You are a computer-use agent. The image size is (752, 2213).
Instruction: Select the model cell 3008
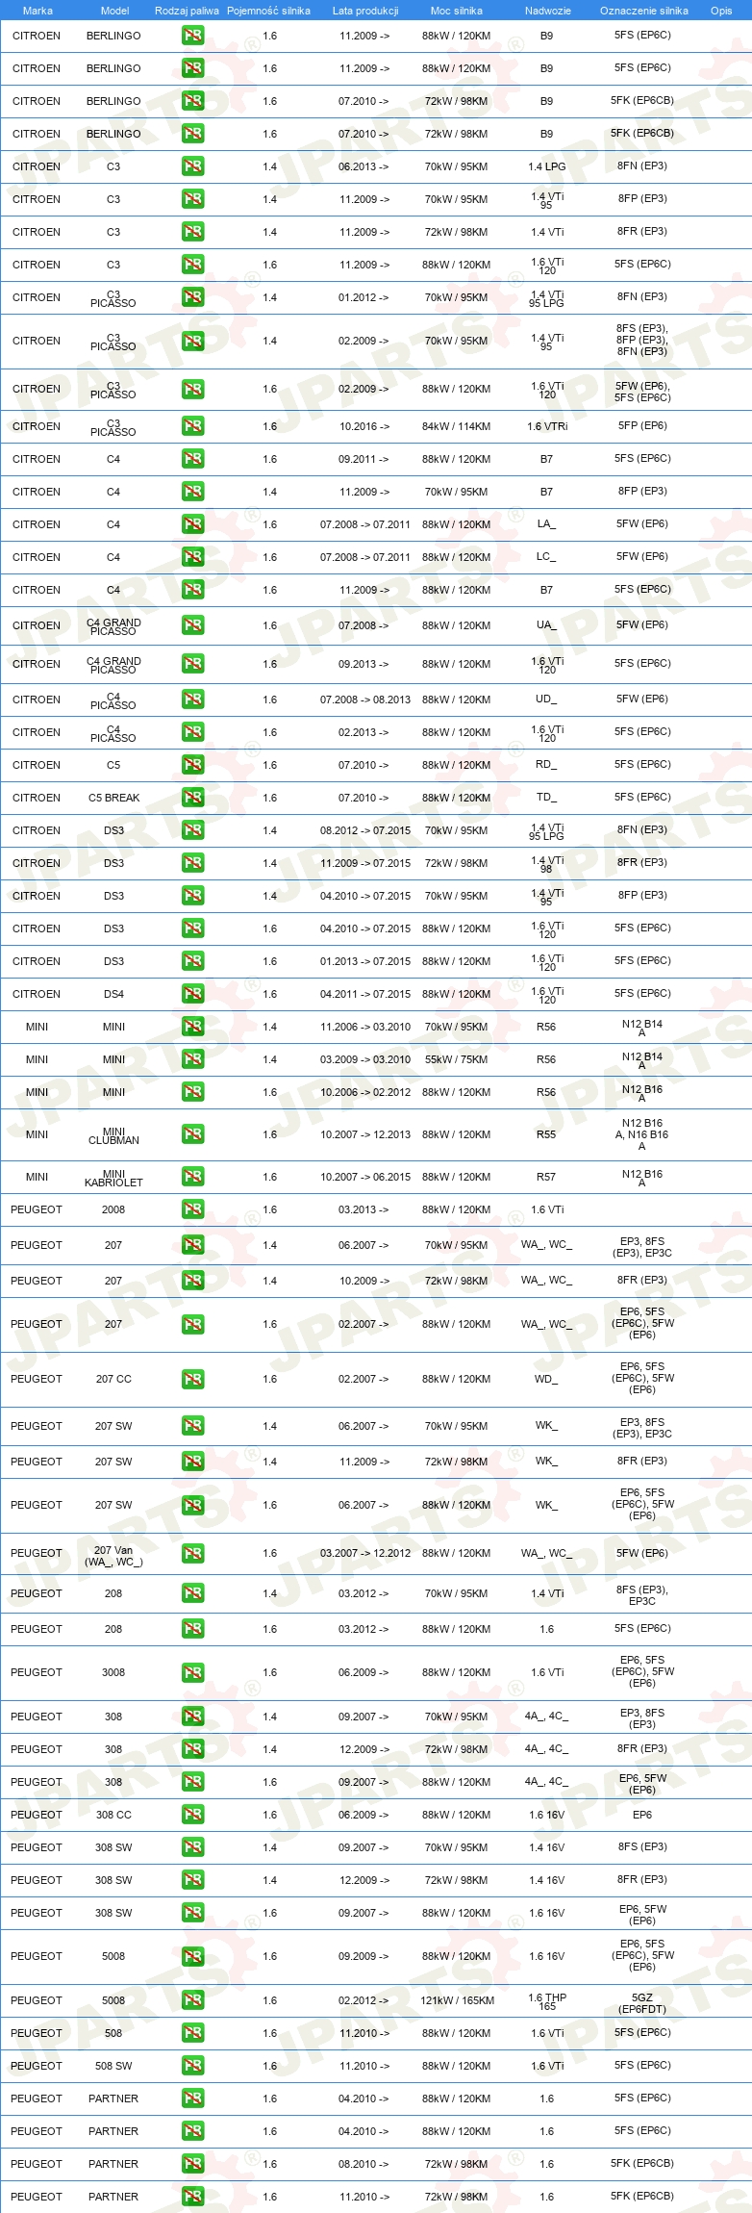[113, 1672]
